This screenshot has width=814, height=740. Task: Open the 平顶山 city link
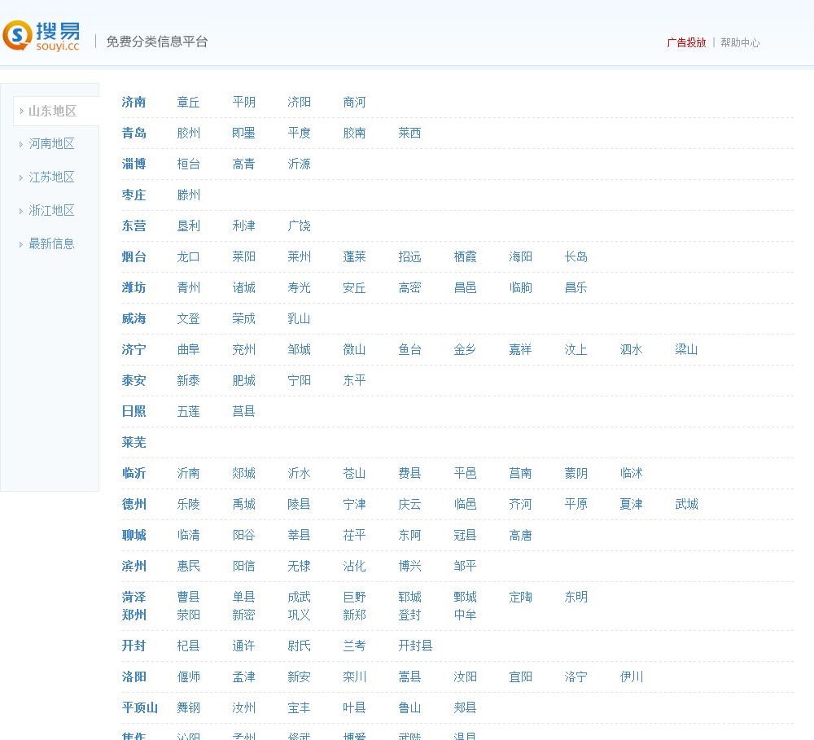pos(140,707)
